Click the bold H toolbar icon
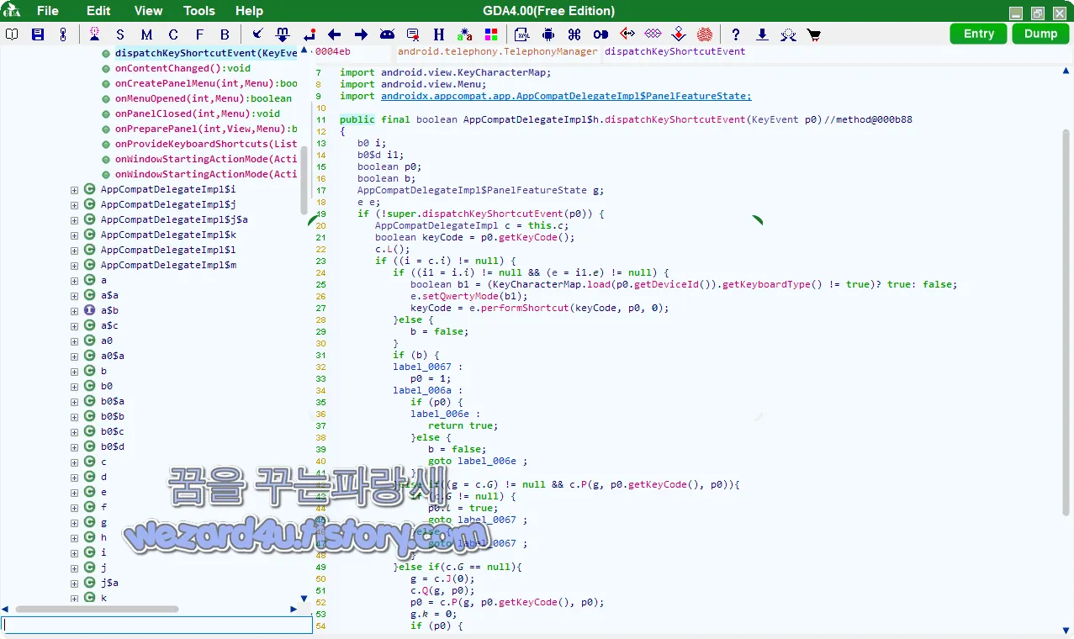Viewport: 1074px width, 639px height. coord(439,34)
